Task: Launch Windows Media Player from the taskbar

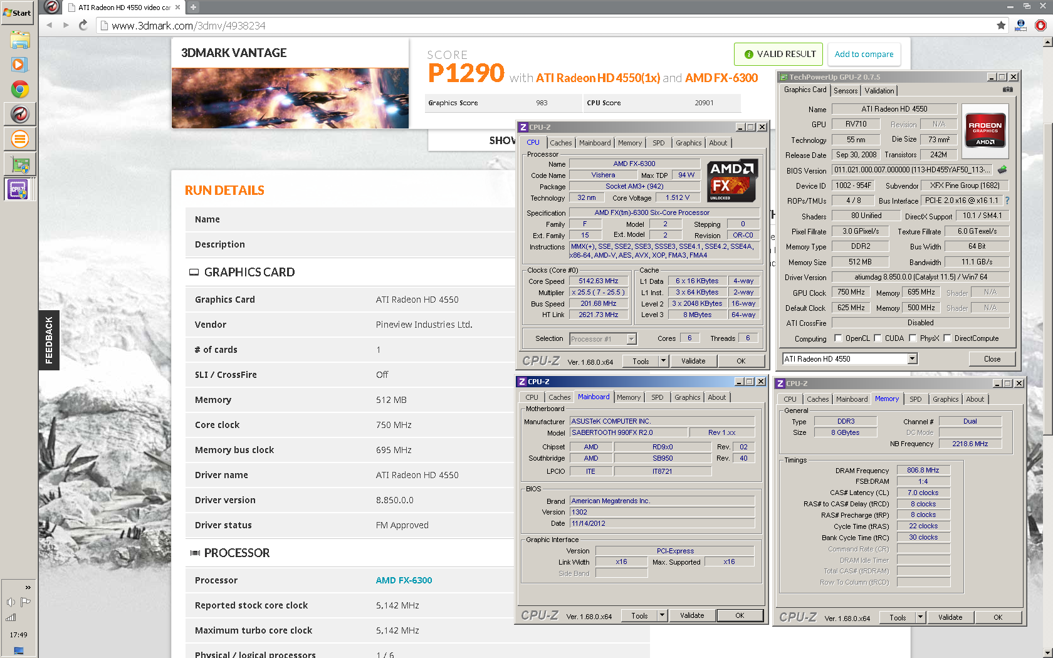Action: [19, 65]
